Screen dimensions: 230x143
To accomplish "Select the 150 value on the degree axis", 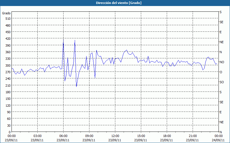I will pos(8,99).
